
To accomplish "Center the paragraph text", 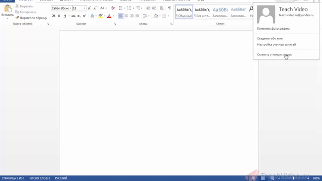I will pos(126,16).
